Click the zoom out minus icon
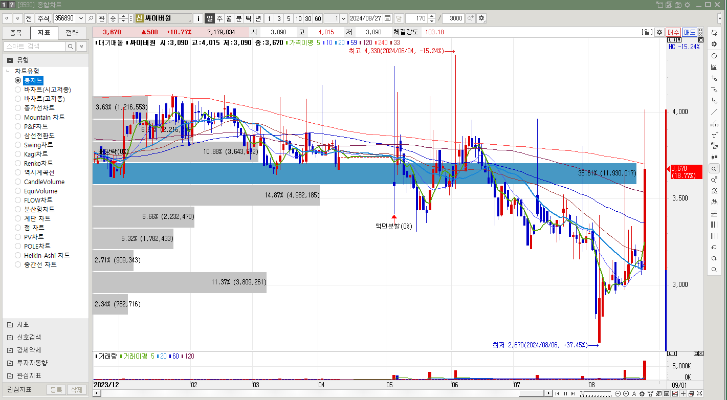Viewport: 727px width, 400px height. (618, 393)
